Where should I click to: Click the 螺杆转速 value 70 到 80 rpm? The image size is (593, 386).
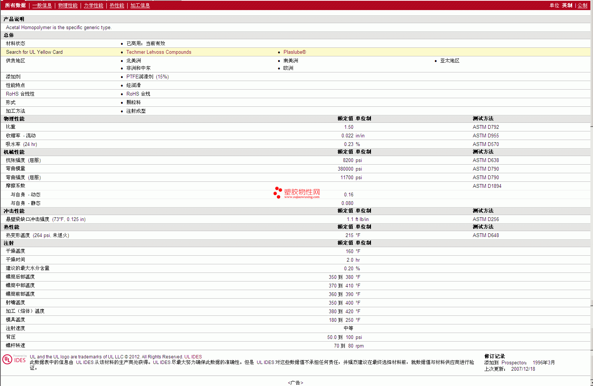coord(349,346)
